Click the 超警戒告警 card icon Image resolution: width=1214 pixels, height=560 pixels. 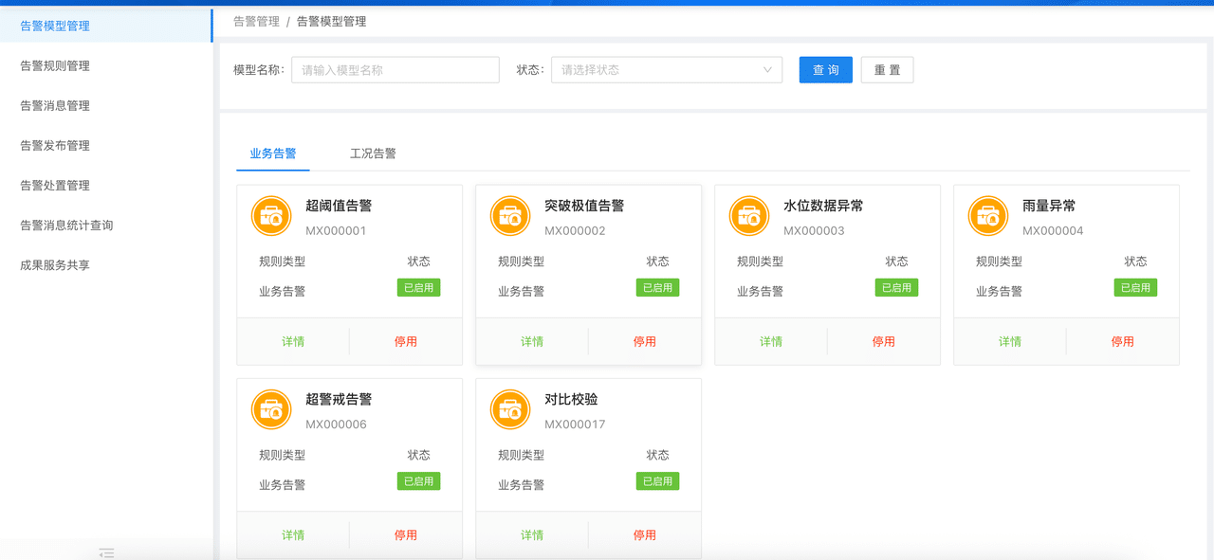click(271, 409)
